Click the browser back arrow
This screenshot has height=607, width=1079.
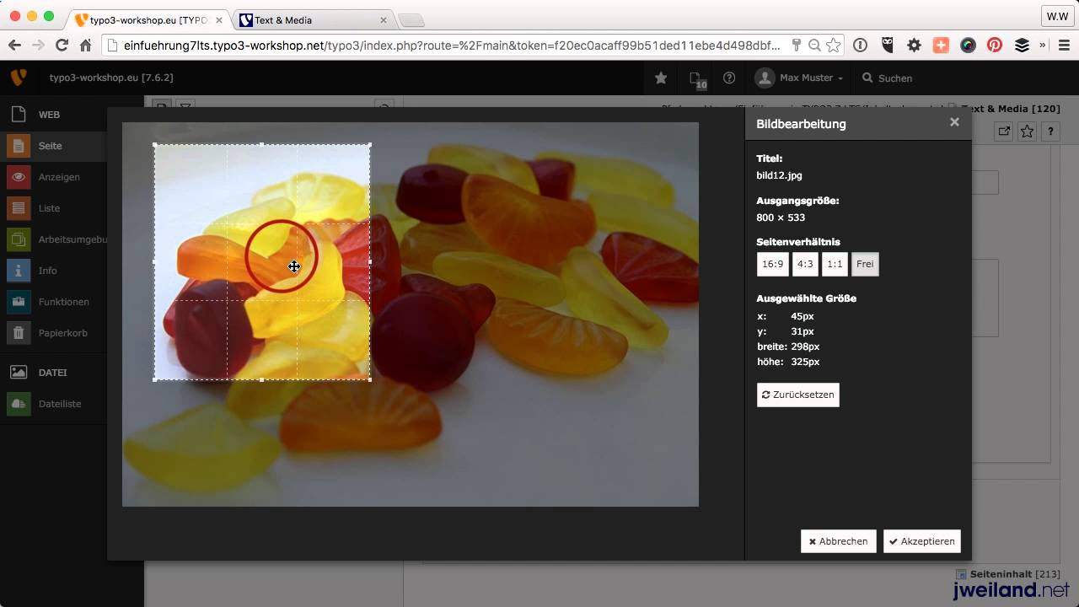(14, 46)
